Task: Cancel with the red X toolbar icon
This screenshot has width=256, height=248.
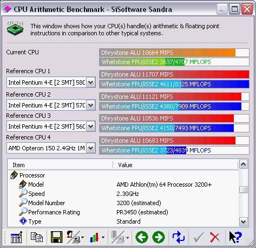Action: click(215, 237)
